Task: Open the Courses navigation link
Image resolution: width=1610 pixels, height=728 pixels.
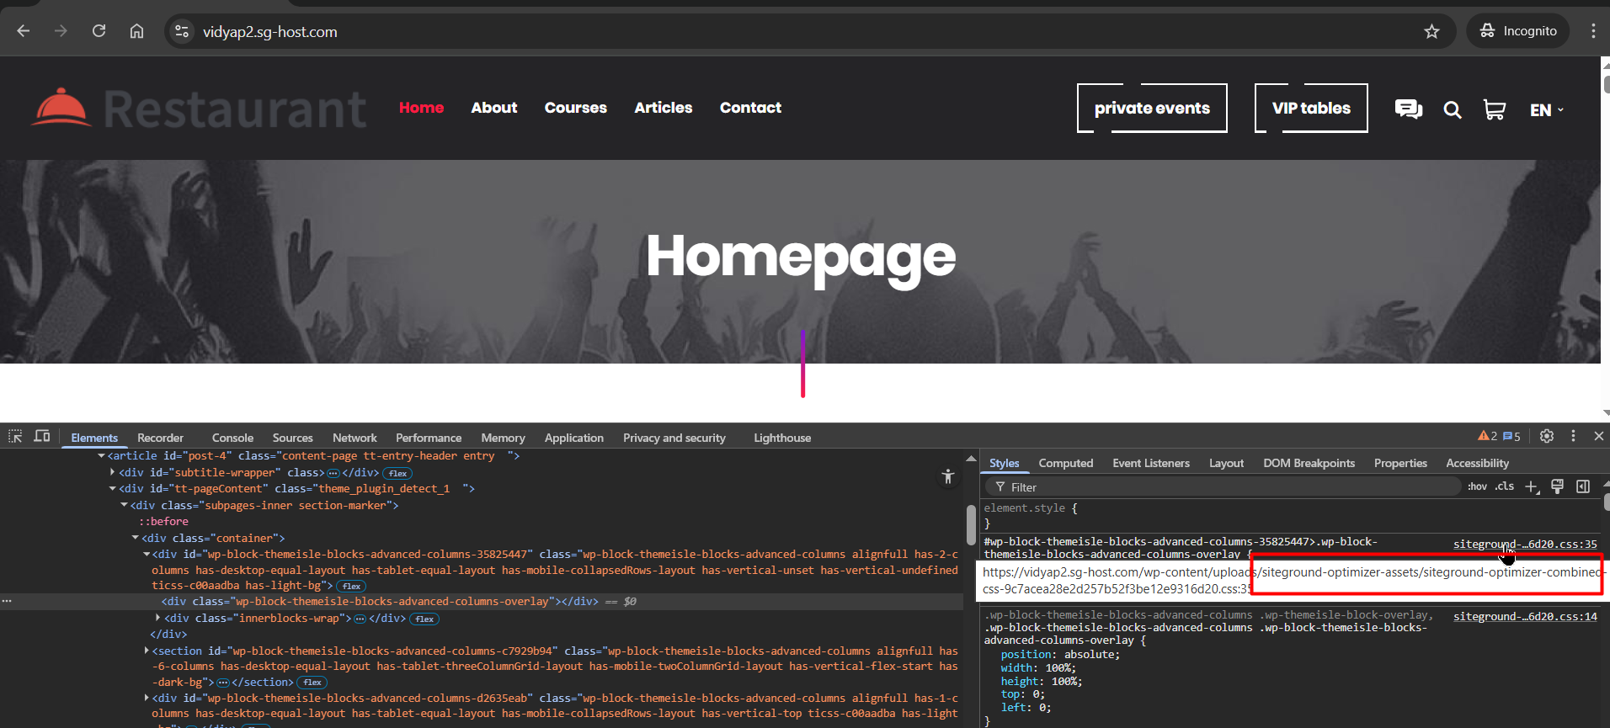Action: pyautogui.click(x=575, y=108)
